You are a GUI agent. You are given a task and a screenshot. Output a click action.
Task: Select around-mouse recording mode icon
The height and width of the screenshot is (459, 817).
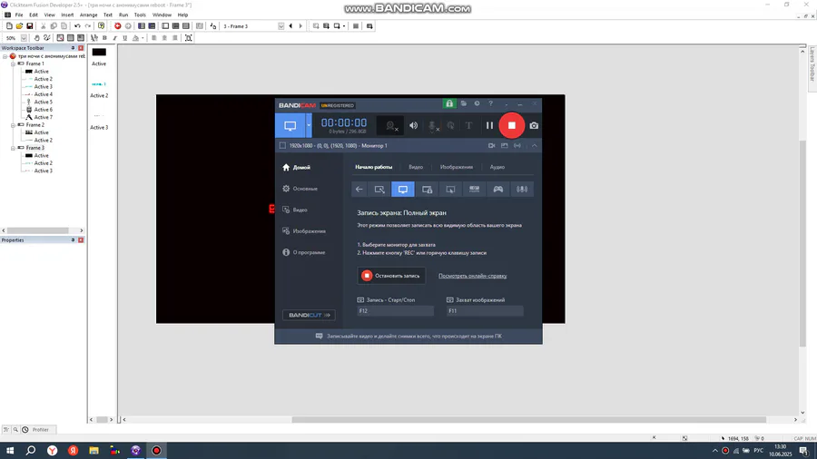pyautogui.click(x=450, y=189)
